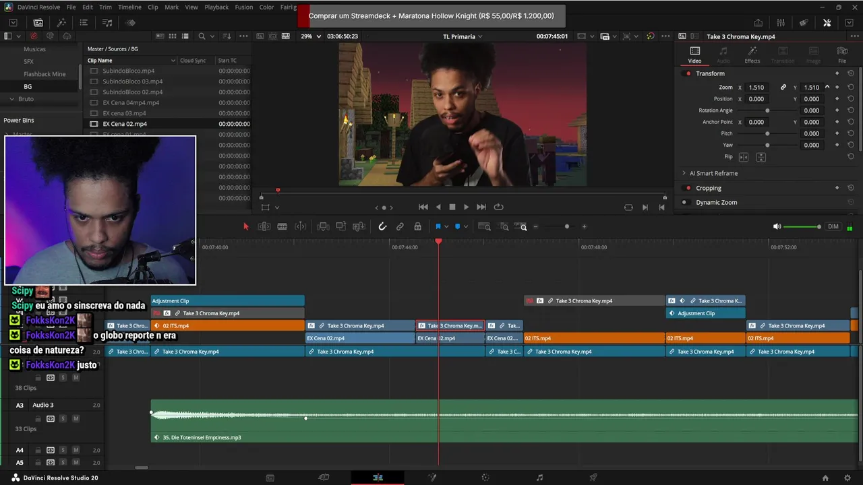Open the bin list layout dropdown
The height and width of the screenshot is (485, 863).
18,36
